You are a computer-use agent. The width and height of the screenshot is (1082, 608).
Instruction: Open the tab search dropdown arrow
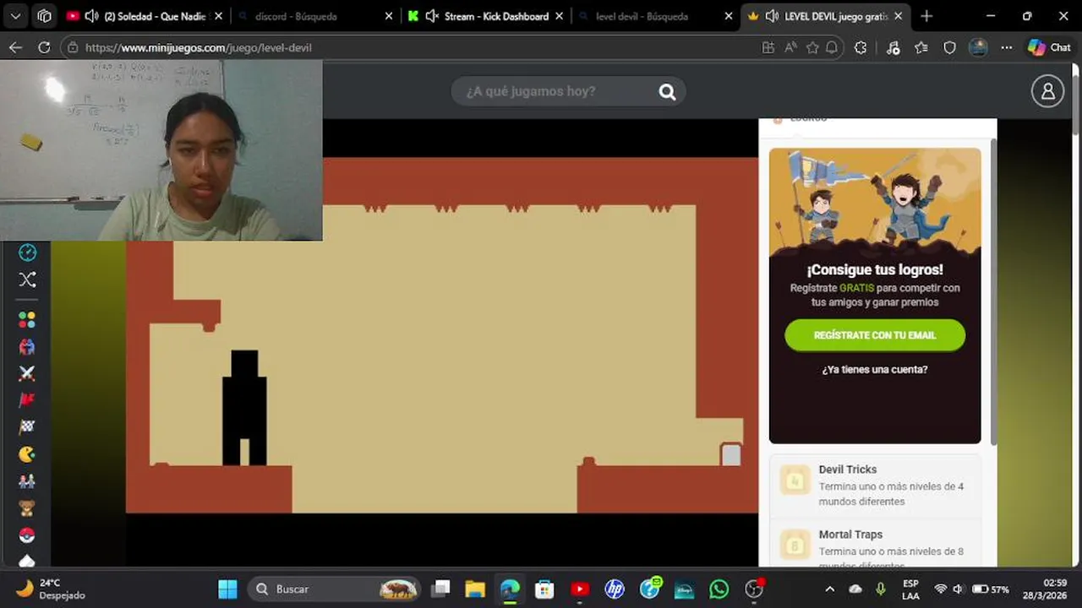tap(15, 16)
